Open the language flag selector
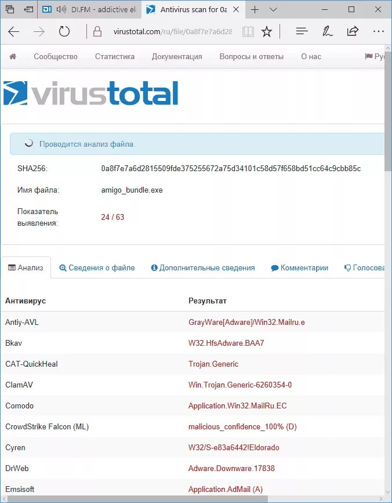Image resolution: width=392 pixels, height=503 pixels. 375,57
